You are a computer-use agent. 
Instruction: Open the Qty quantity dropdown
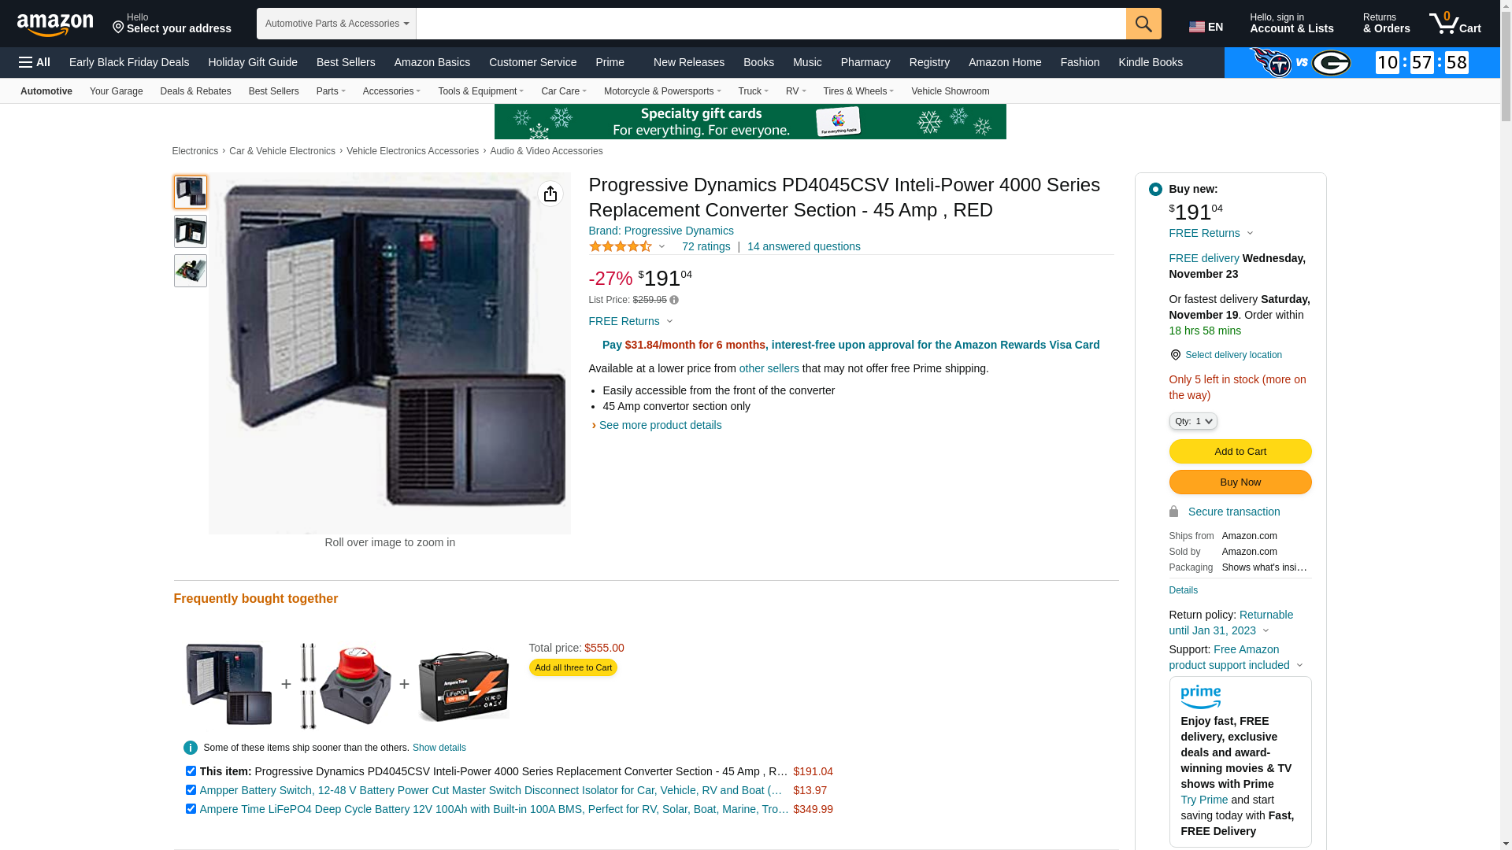[x=1193, y=421]
